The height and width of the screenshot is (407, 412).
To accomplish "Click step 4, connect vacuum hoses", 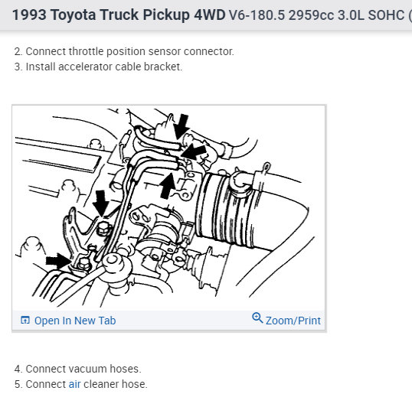I will coord(78,369).
